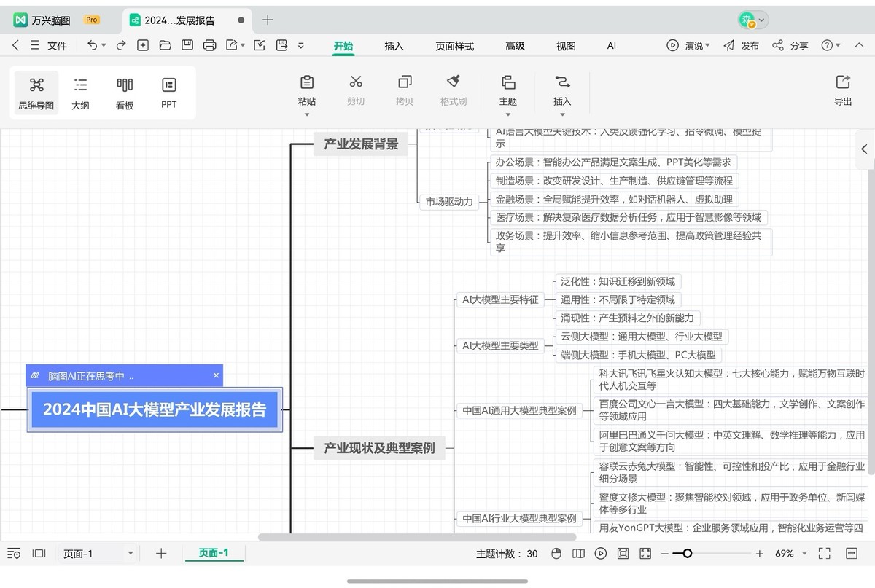Expand the right side panel chevron
This screenshot has height=588, width=875.
pos(865,149)
